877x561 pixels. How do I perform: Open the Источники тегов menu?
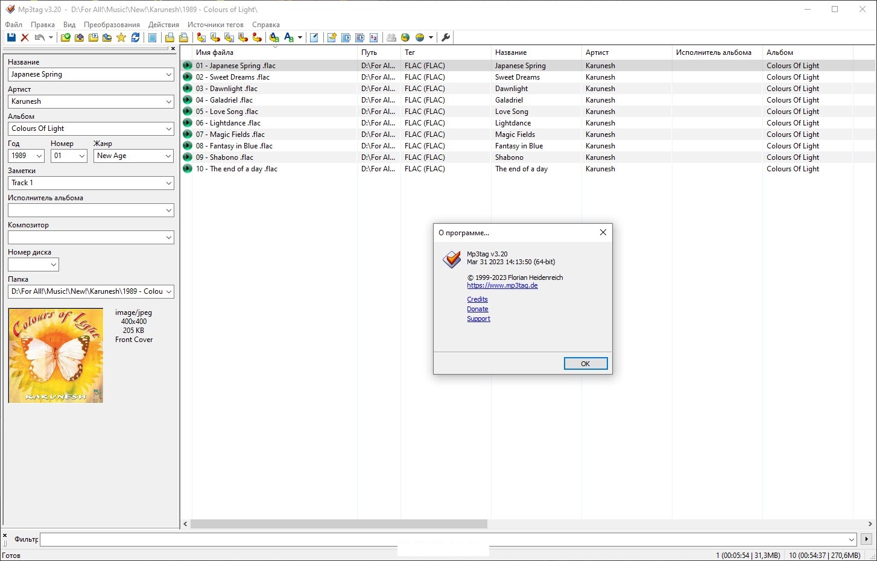[x=215, y=25]
